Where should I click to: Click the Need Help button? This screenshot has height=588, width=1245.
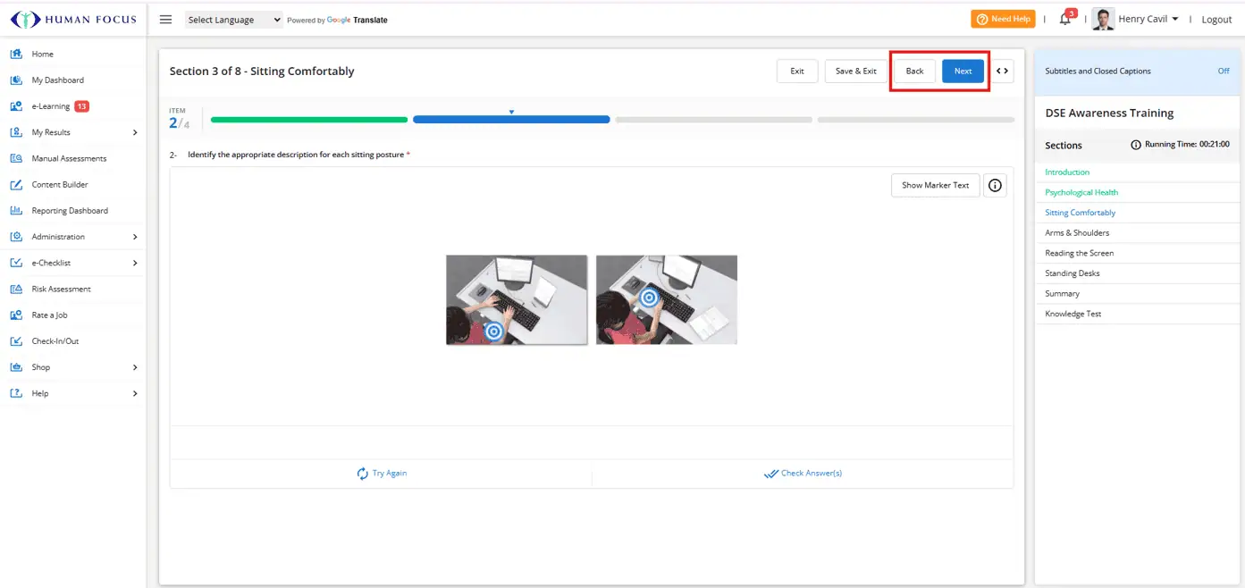coord(1003,19)
